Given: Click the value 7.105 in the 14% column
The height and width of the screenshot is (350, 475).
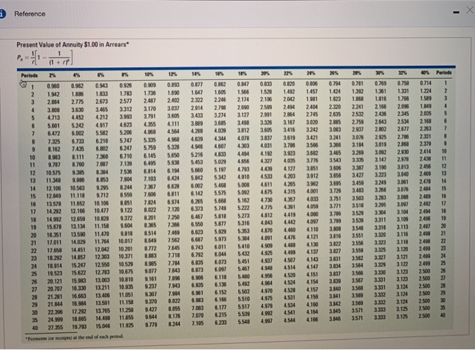Looking at the screenshot, I should coord(197,324).
